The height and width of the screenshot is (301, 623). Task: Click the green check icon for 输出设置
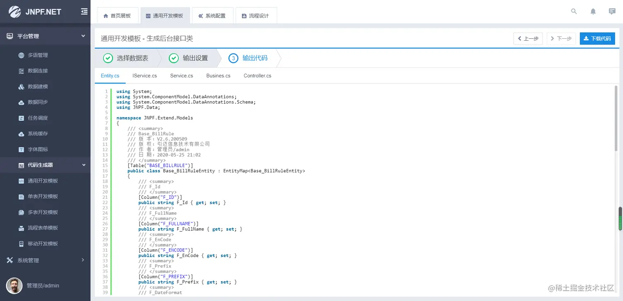coord(174,58)
